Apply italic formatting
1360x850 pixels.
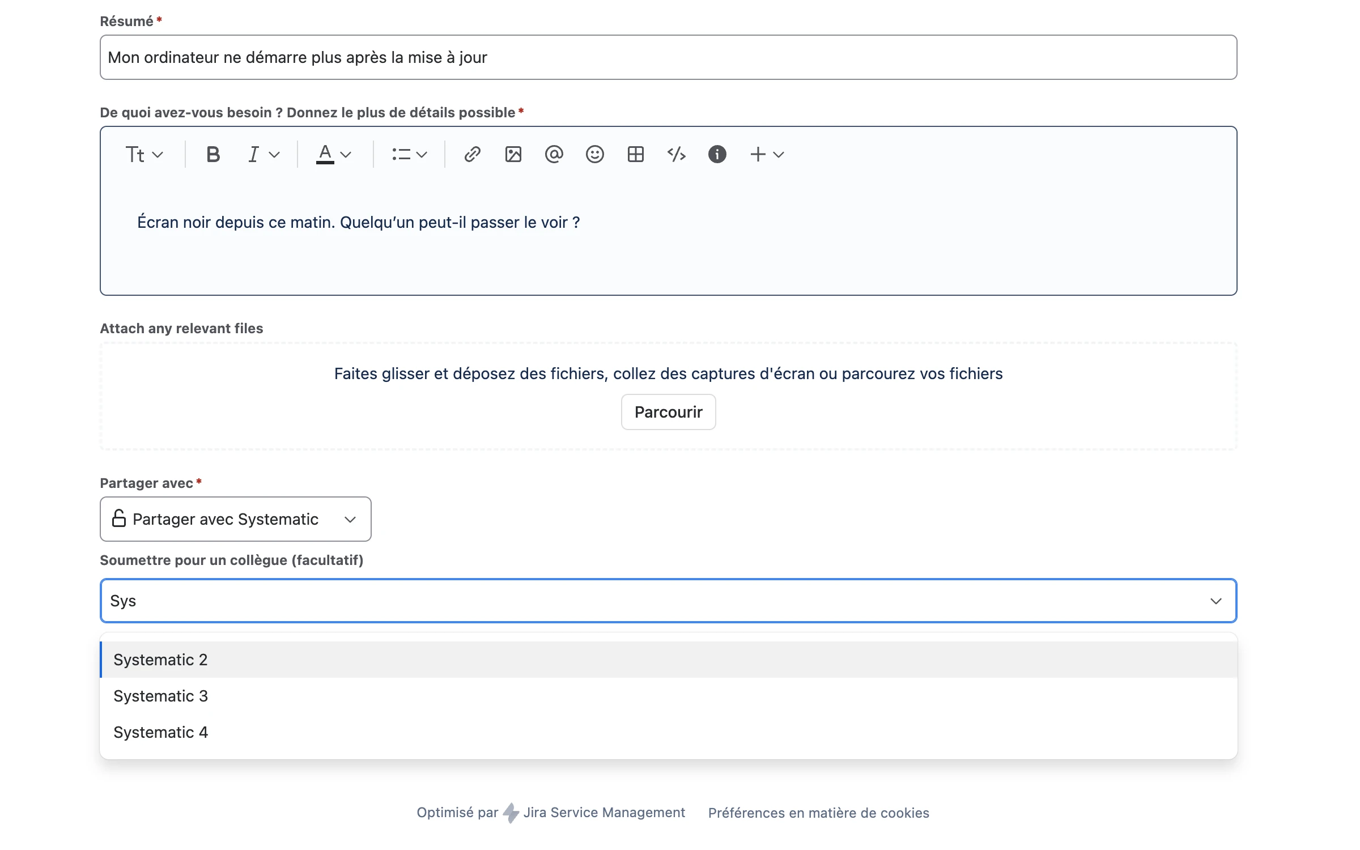tap(253, 154)
